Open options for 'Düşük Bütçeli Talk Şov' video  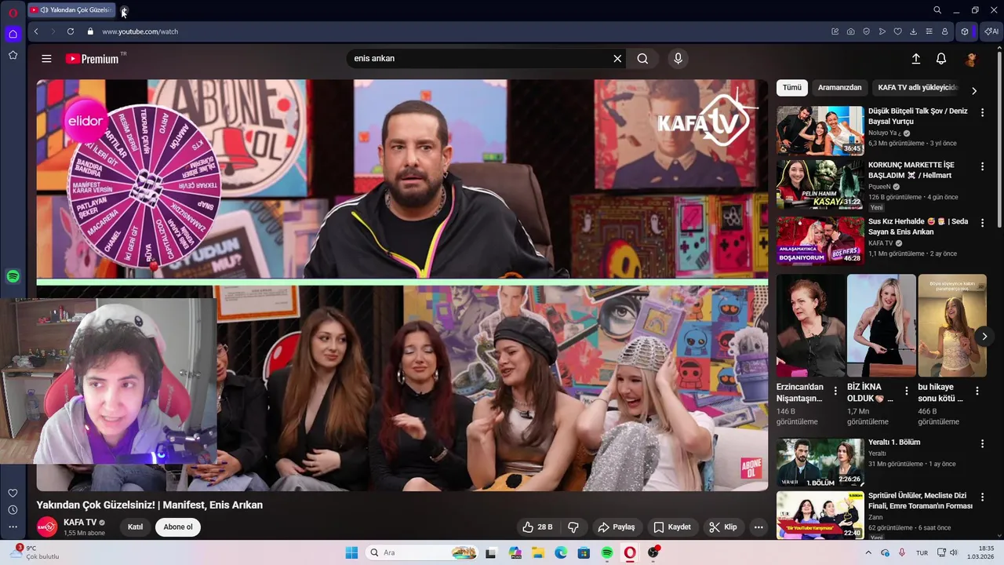pos(982,113)
